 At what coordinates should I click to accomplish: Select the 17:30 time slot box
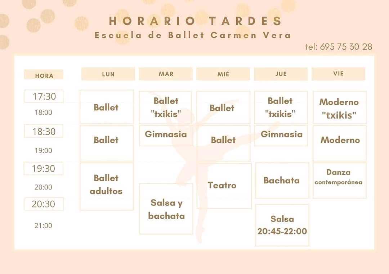(x=44, y=96)
